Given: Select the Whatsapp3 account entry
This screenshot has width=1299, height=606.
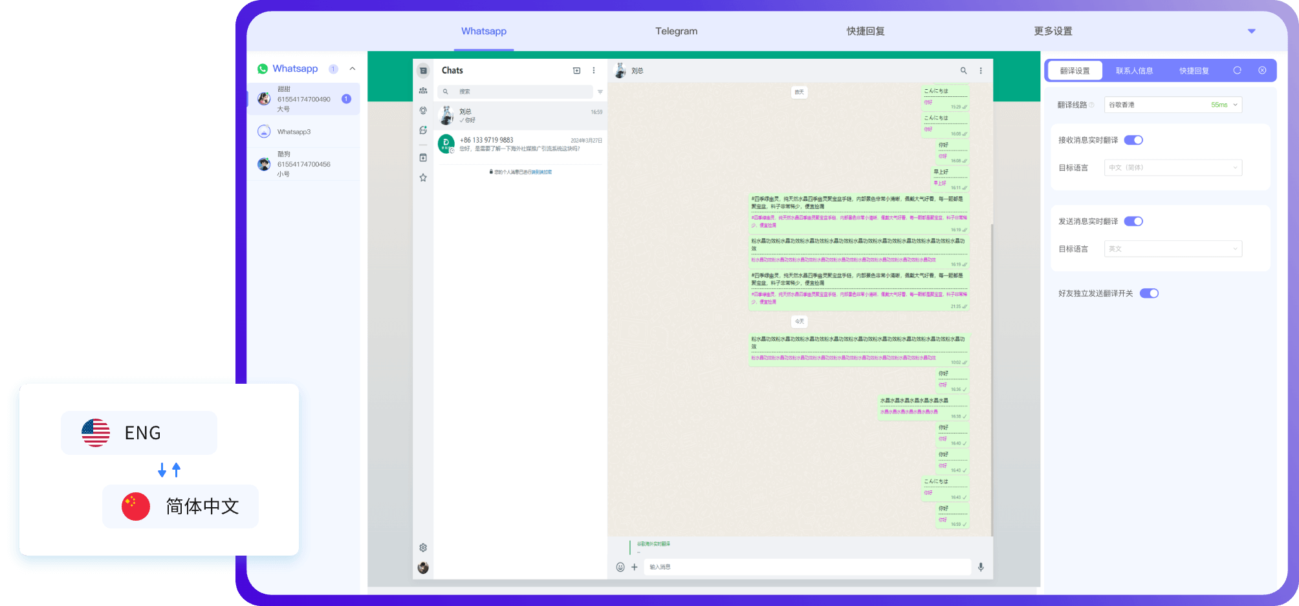Looking at the screenshot, I should tap(294, 132).
